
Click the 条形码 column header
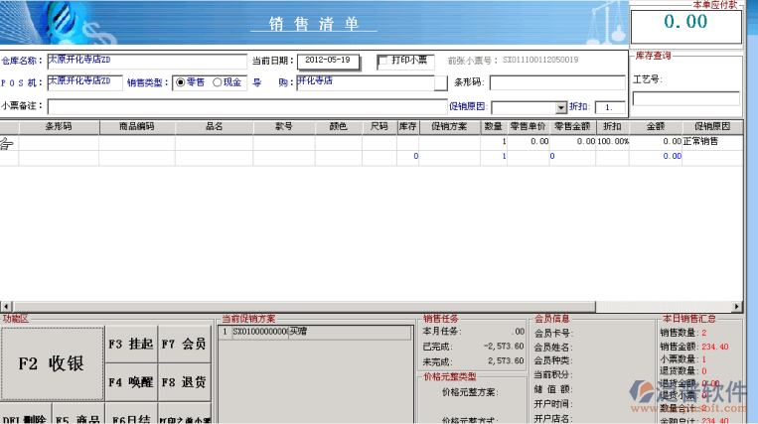59,127
